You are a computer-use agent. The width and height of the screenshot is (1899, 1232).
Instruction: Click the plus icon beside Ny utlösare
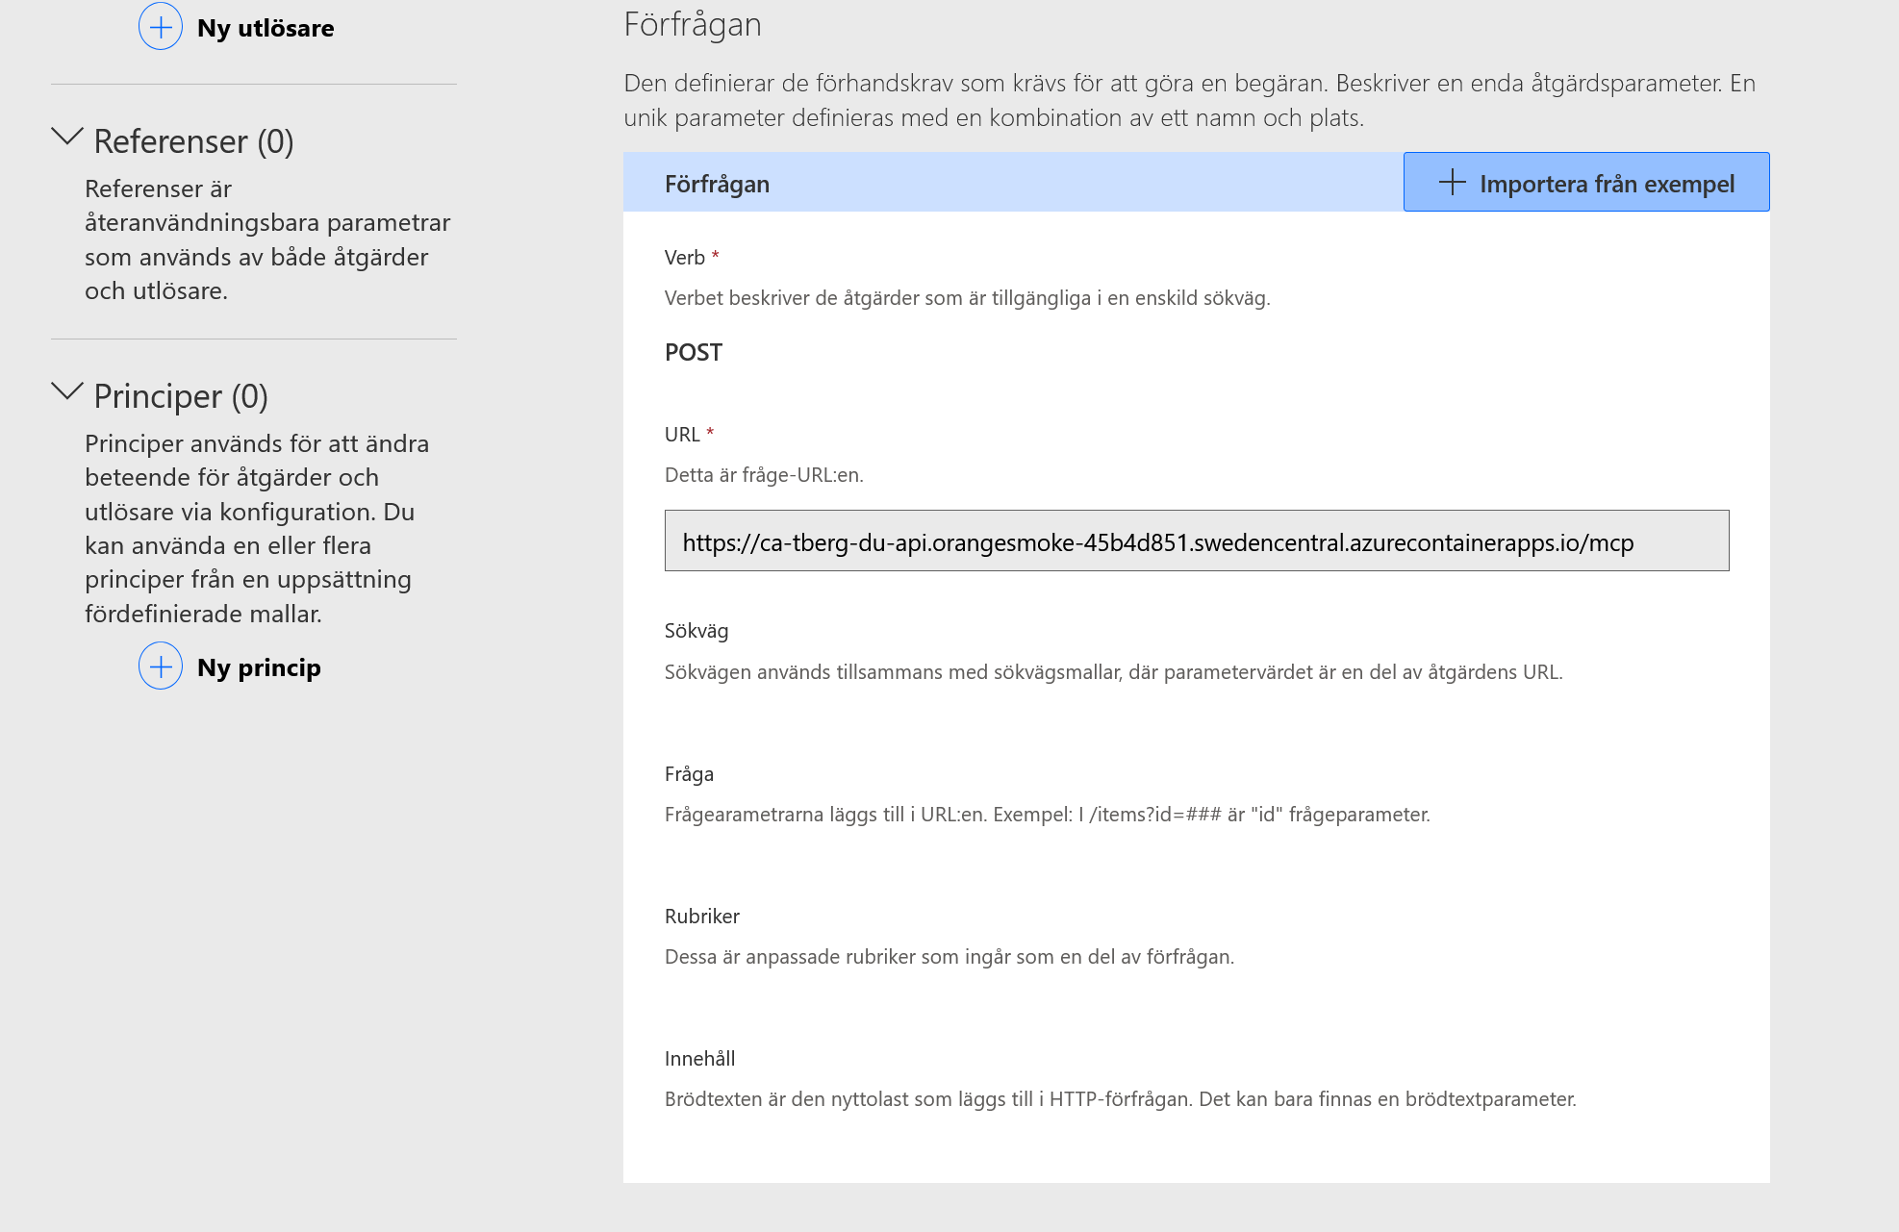pyautogui.click(x=161, y=27)
